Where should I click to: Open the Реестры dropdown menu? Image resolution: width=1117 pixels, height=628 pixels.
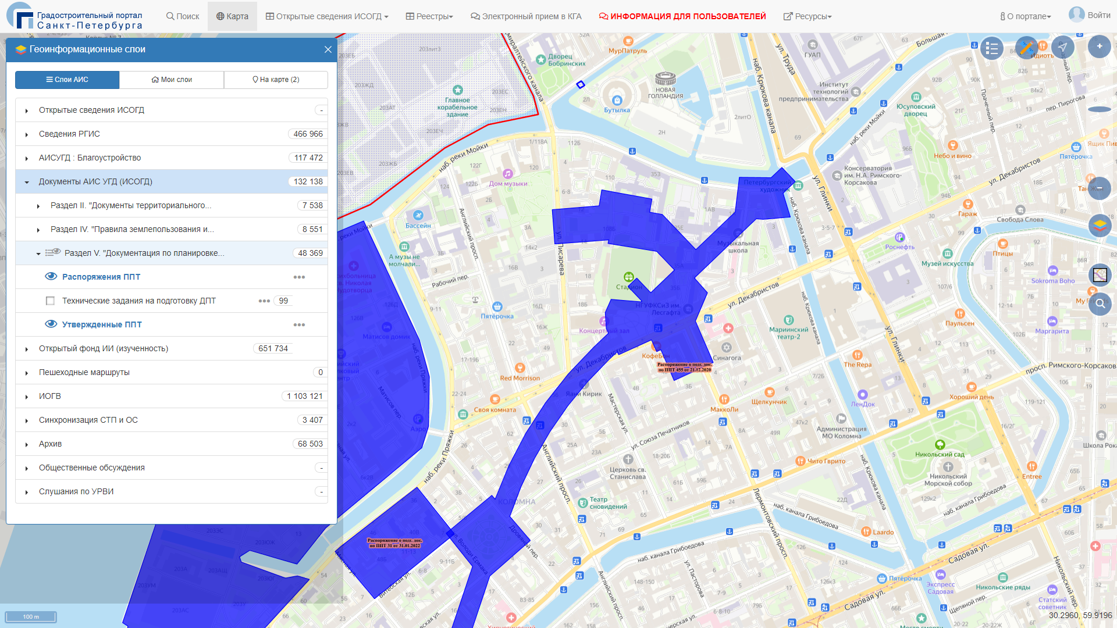[429, 16]
